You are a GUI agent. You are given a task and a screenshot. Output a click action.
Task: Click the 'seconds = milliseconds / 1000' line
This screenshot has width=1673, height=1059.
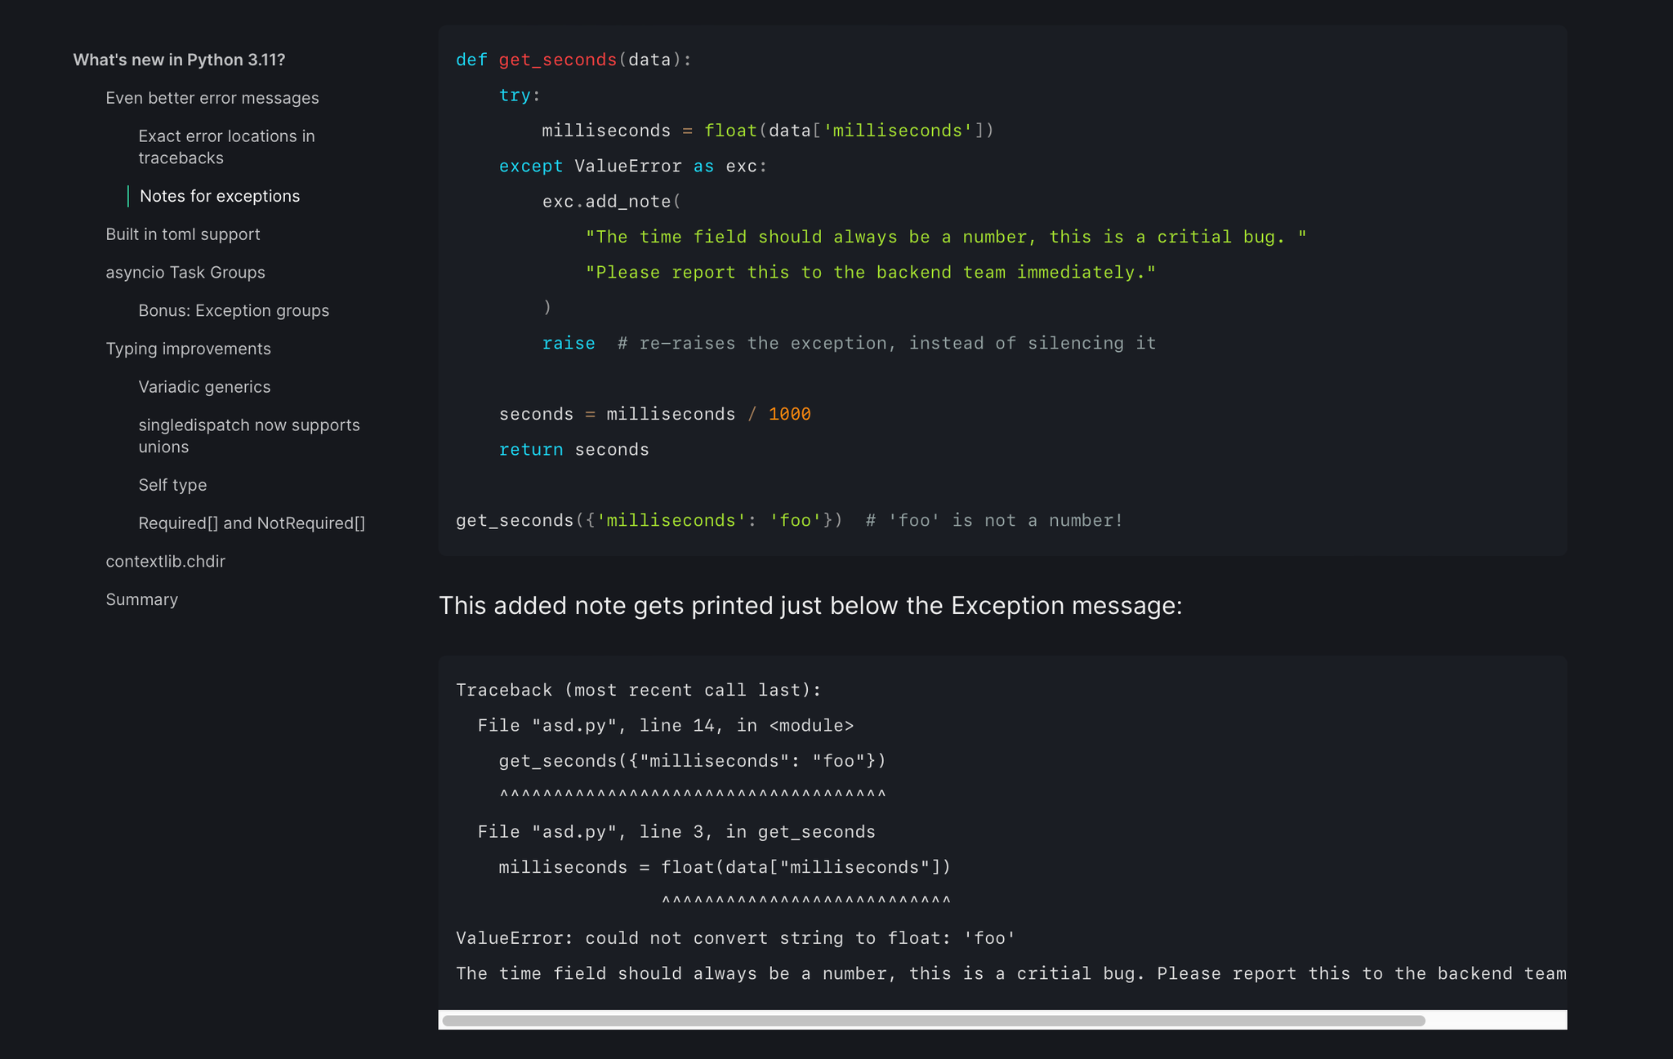[x=655, y=414]
